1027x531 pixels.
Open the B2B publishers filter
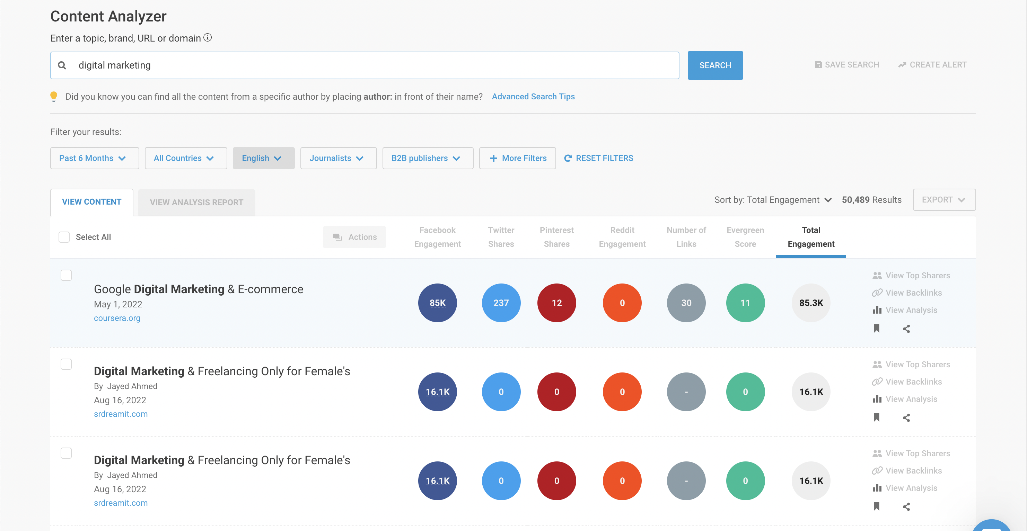[x=428, y=158]
